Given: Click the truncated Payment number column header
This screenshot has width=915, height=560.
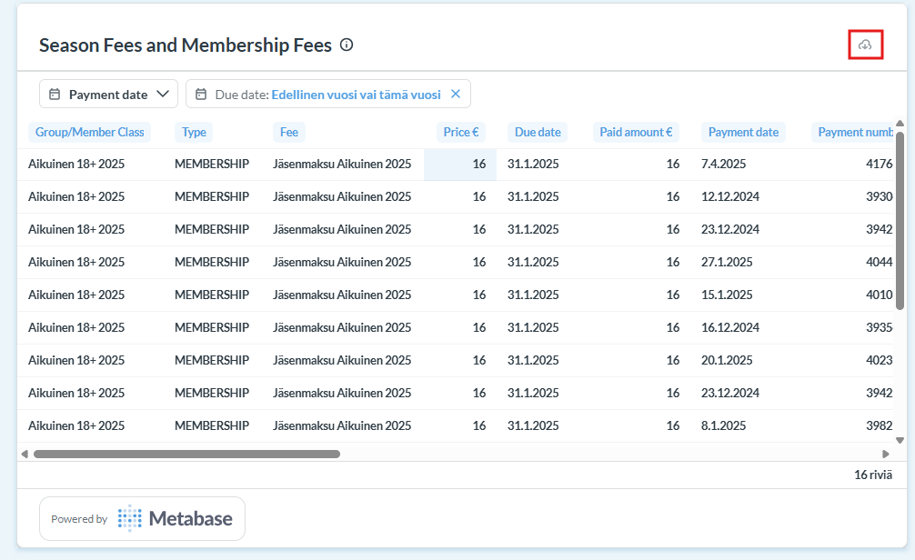Looking at the screenshot, I should 852,133.
